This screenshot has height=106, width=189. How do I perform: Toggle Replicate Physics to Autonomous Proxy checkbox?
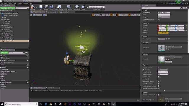159,88
